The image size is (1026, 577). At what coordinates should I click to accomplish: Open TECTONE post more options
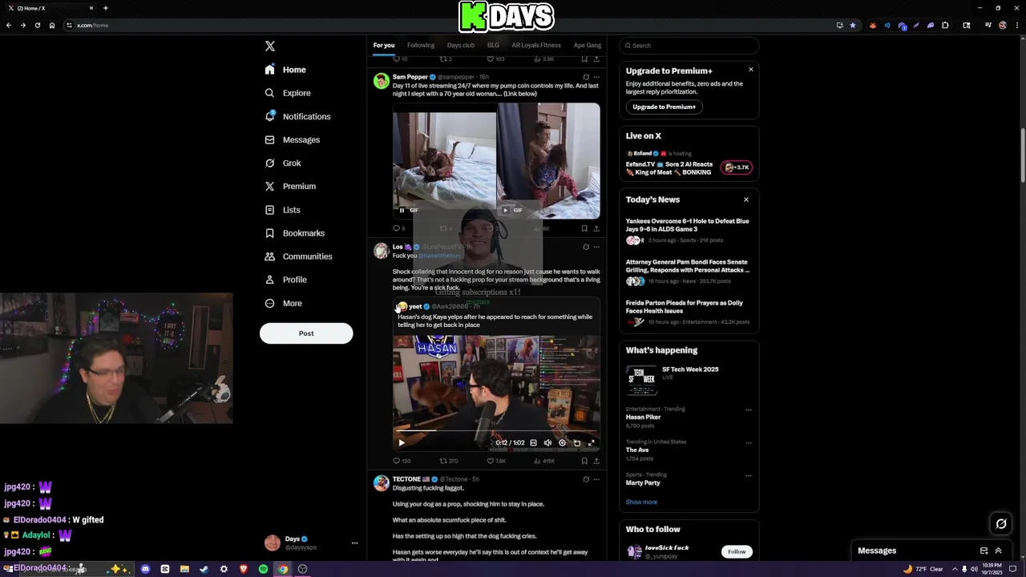pyautogui.click(x=596, y=479)
